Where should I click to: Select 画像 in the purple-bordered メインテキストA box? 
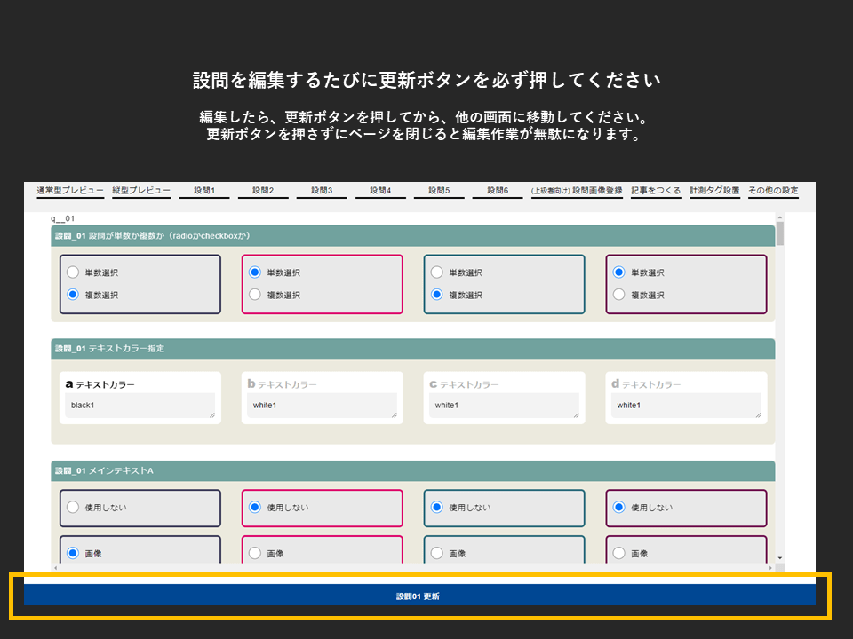coord(618,553)
